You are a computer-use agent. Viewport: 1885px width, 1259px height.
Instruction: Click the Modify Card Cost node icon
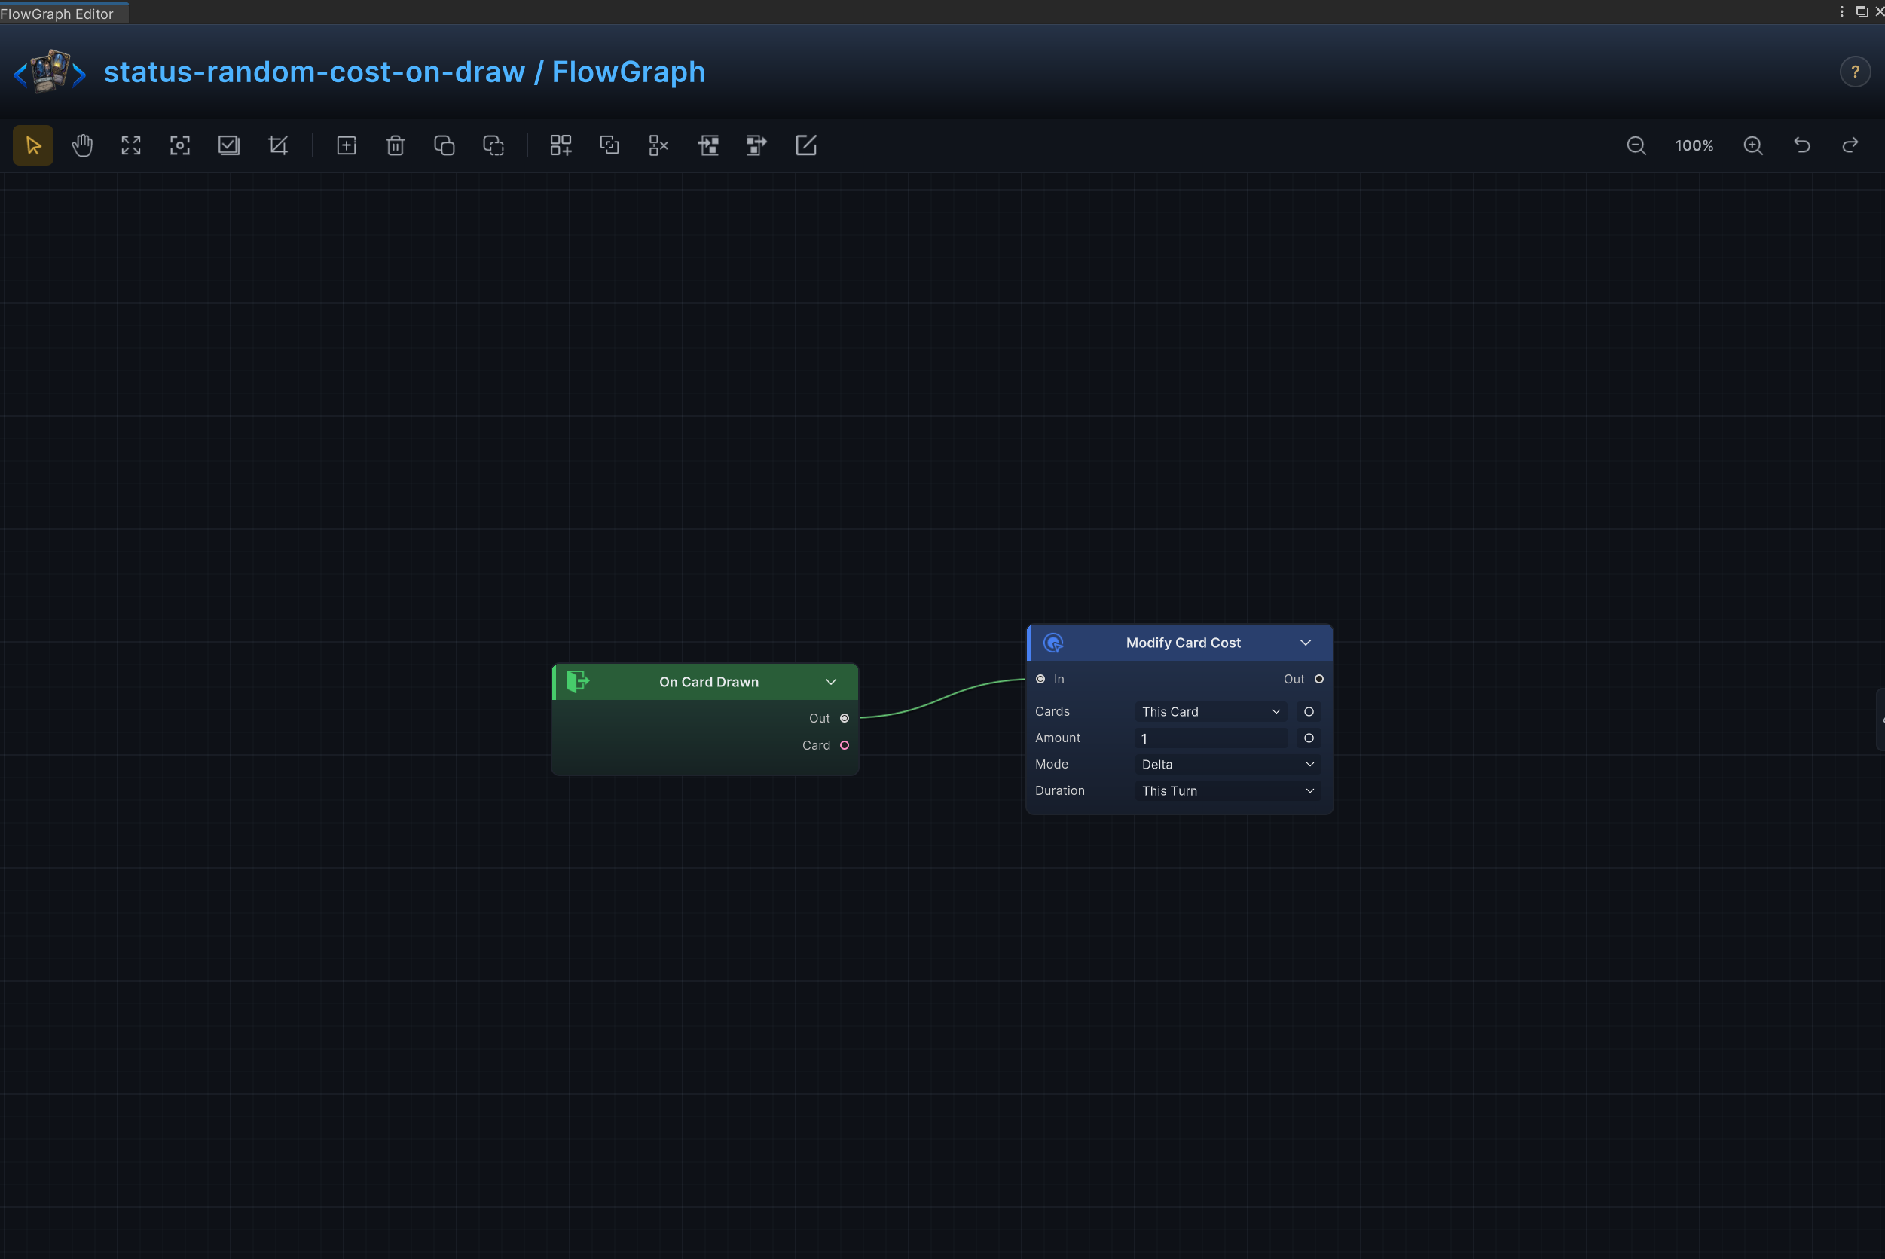point(1053,643)
